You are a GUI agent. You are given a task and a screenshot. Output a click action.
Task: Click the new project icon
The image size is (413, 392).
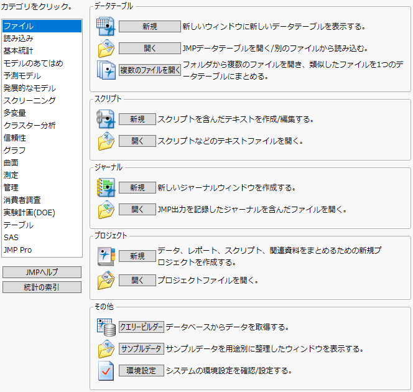click(106, 256)
